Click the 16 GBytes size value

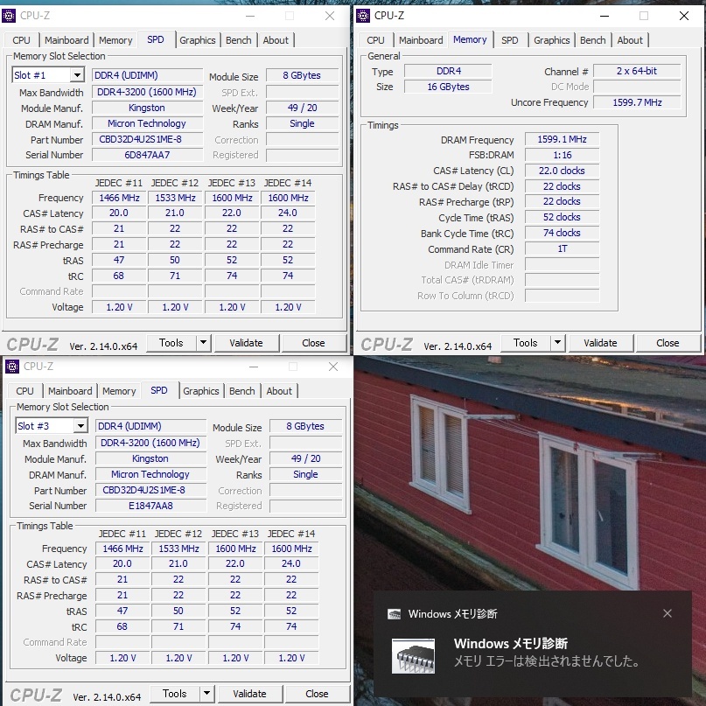click(449, 87)
